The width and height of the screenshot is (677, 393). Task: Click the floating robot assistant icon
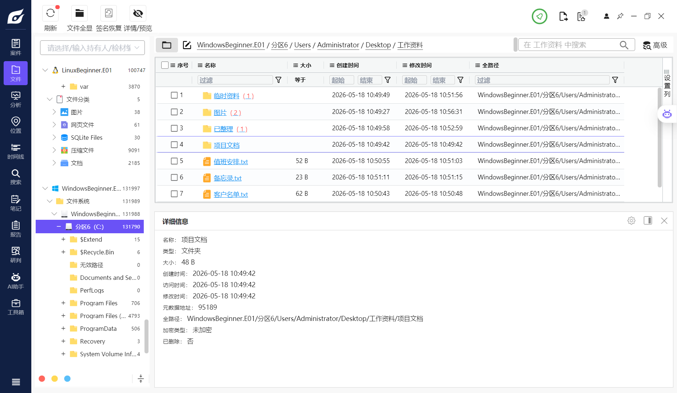point(667,114)
